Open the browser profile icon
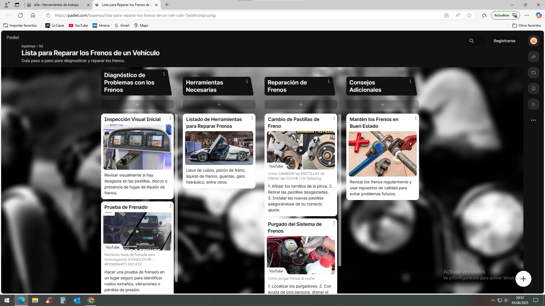 pos(6,5)
